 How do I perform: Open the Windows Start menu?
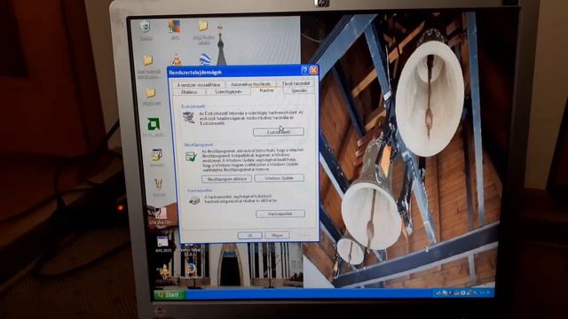coord(170,295)
